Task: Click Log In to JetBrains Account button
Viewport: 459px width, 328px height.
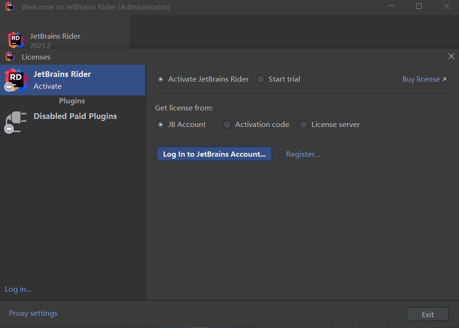Action: [x=214, y=154]
